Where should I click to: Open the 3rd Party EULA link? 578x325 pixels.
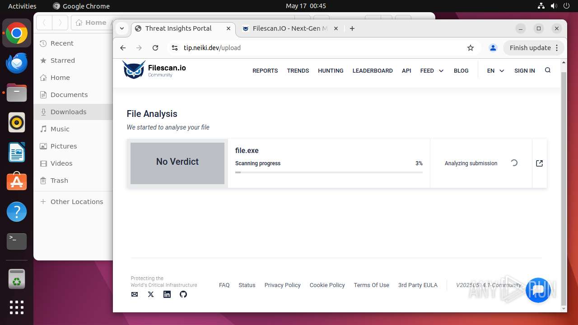click(x=418, y=285)
